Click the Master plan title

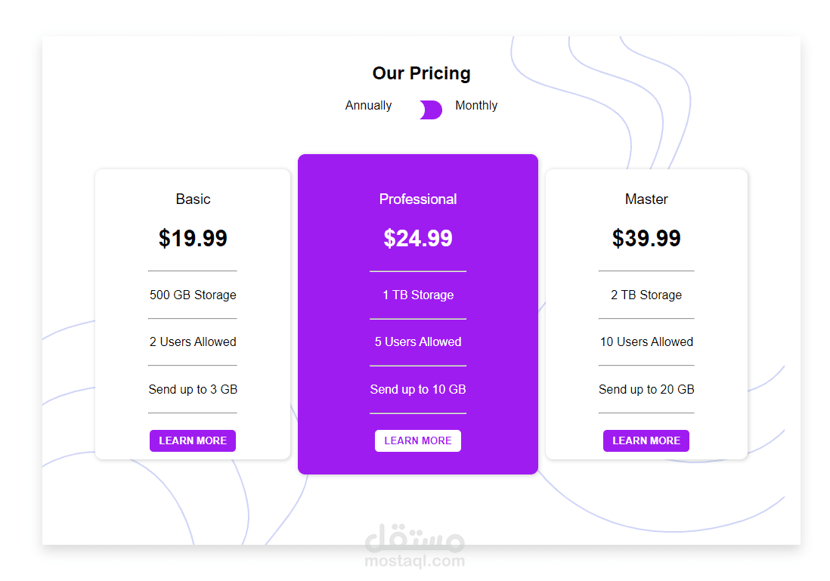click(x=646, y=199)
